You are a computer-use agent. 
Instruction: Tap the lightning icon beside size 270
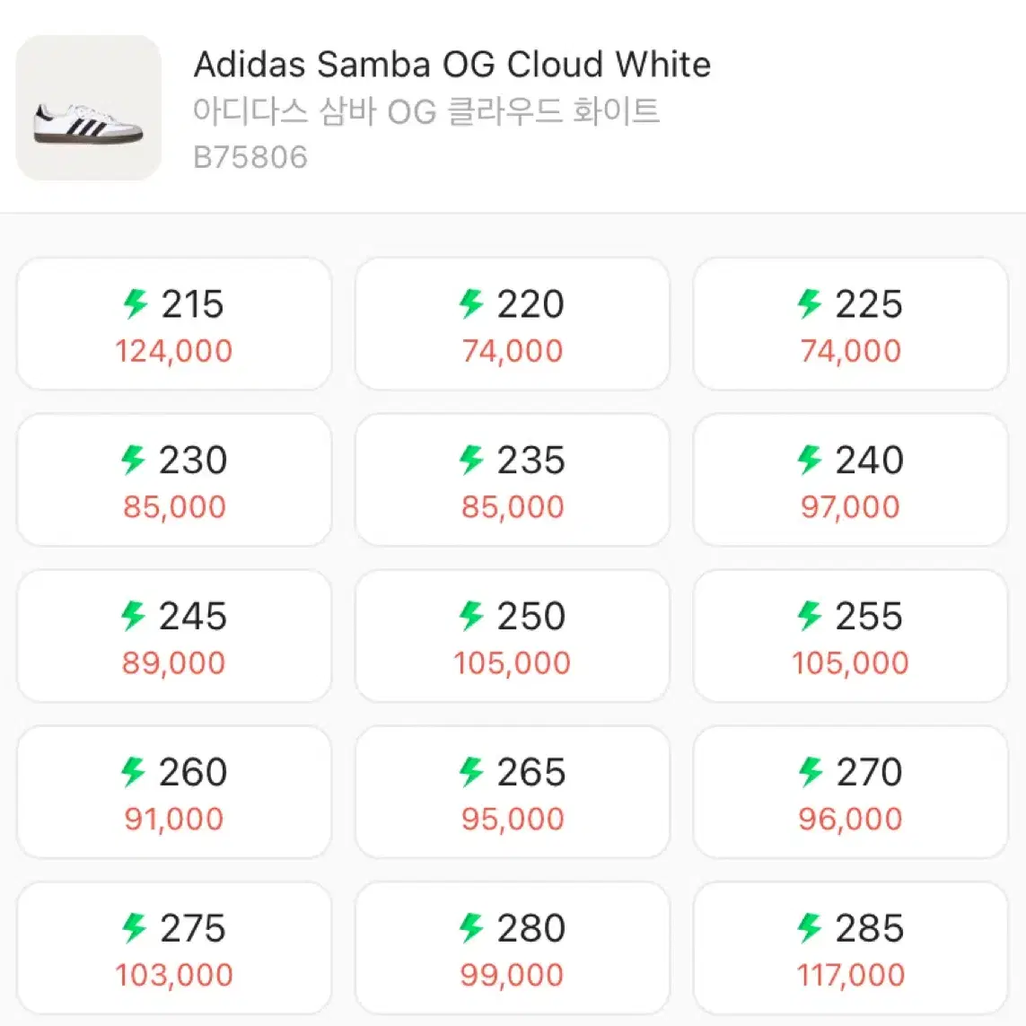tap(811, 772)
